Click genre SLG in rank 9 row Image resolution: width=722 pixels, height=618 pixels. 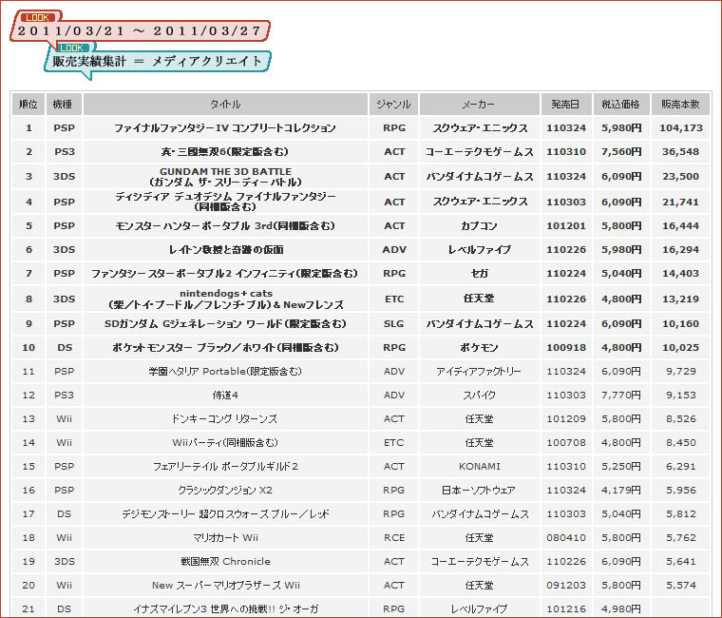coord(393,324)
